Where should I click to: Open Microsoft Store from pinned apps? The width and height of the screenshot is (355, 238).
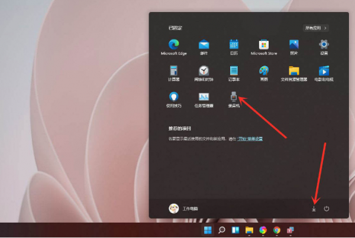tap(264, 47)
